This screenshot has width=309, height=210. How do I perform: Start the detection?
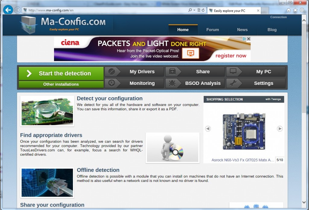coord(61,73)
